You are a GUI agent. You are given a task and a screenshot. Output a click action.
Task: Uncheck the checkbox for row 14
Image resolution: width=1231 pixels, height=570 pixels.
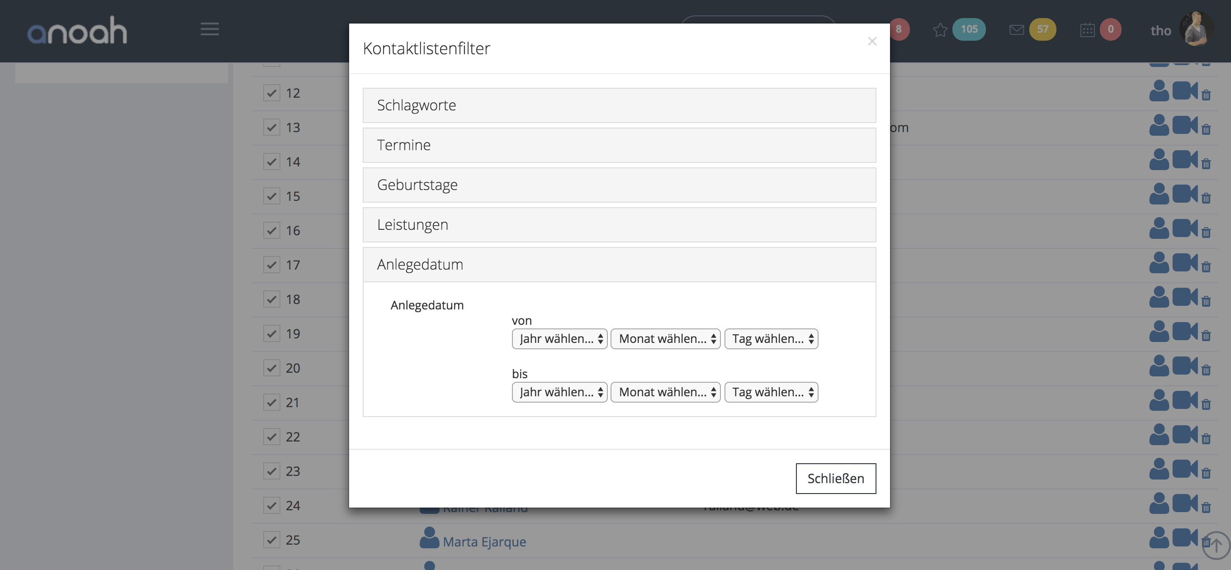point(271,161)
